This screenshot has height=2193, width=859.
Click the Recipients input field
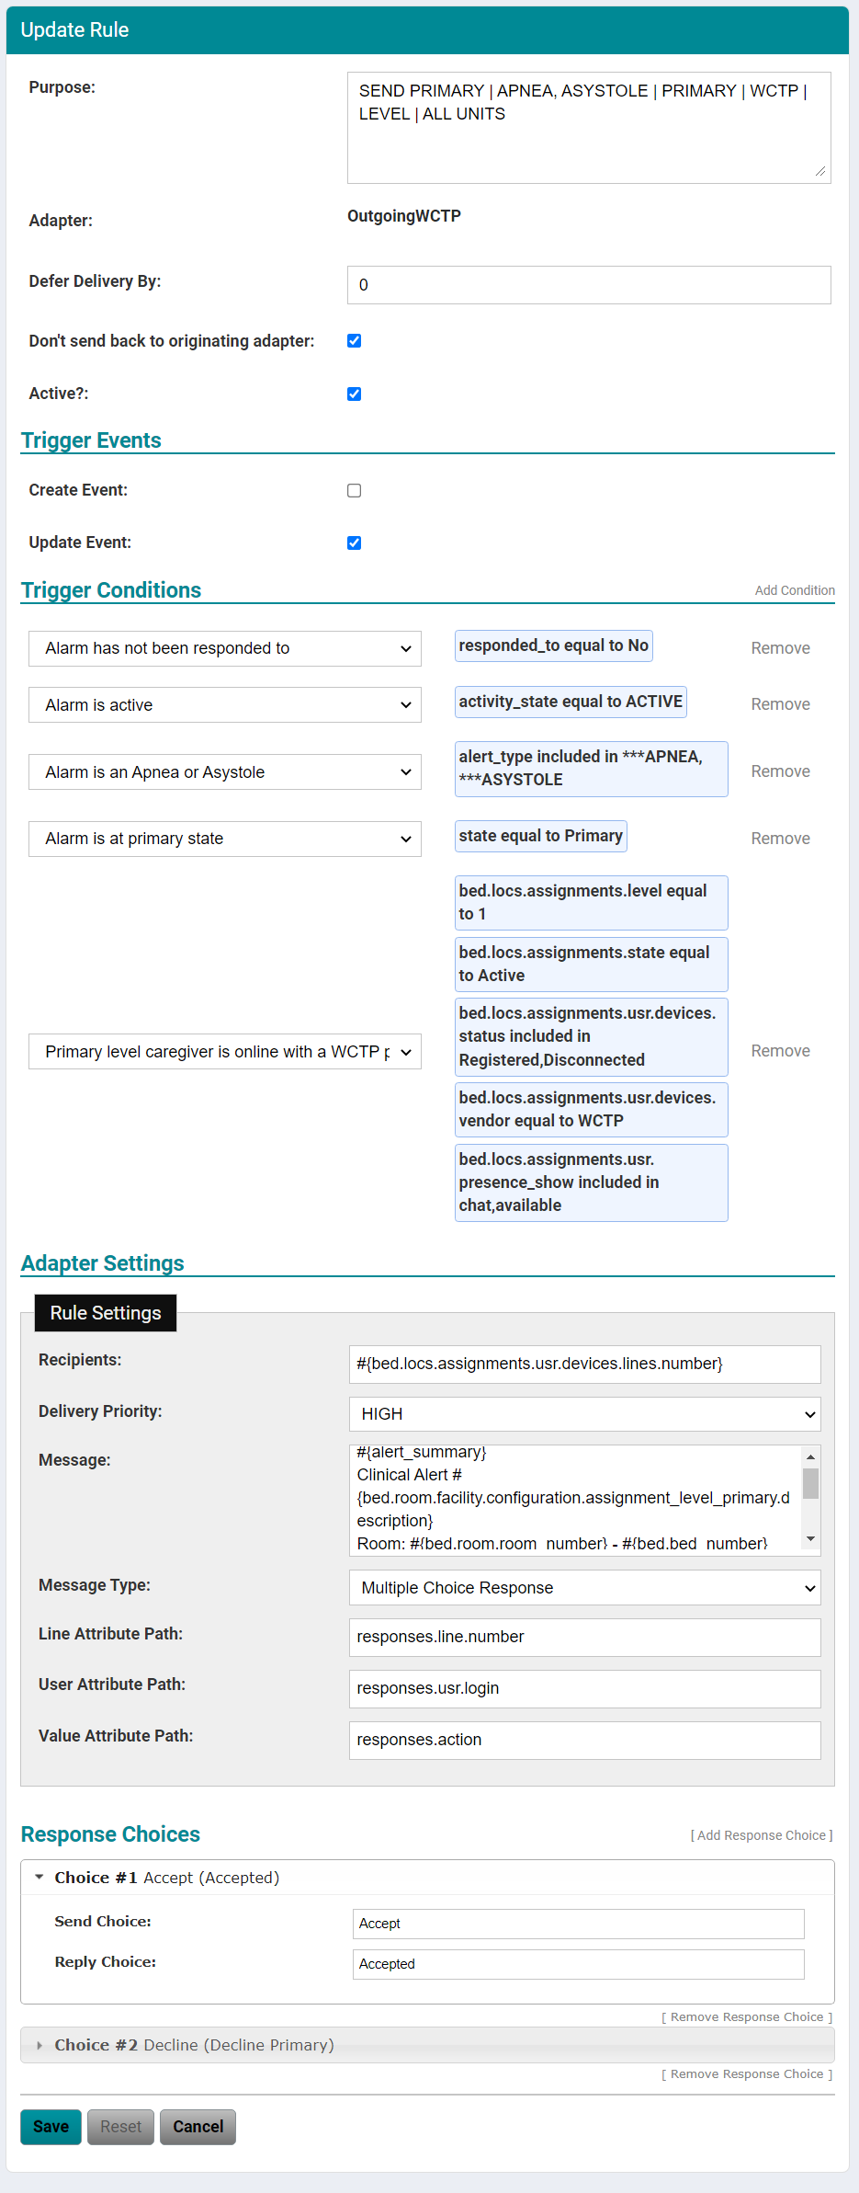585,1365
